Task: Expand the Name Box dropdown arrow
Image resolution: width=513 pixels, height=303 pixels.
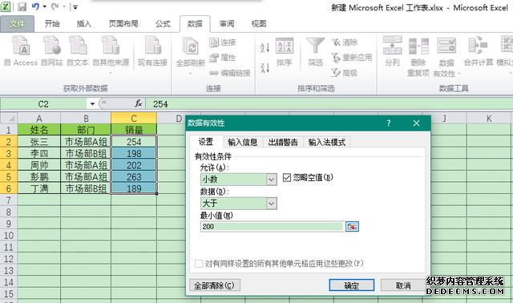Action: click(92, 104)
